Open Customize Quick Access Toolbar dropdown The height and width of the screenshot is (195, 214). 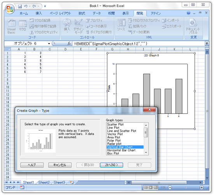tap(45, 6)
